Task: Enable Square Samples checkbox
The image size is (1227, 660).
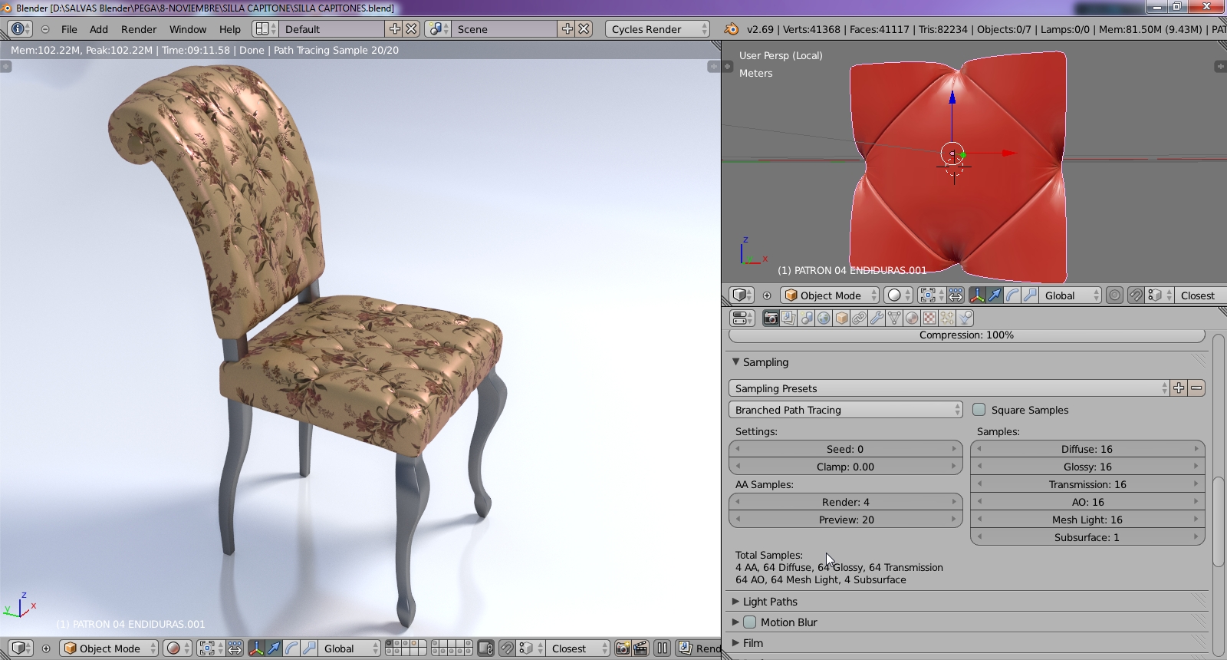Action: click(979, 410)
